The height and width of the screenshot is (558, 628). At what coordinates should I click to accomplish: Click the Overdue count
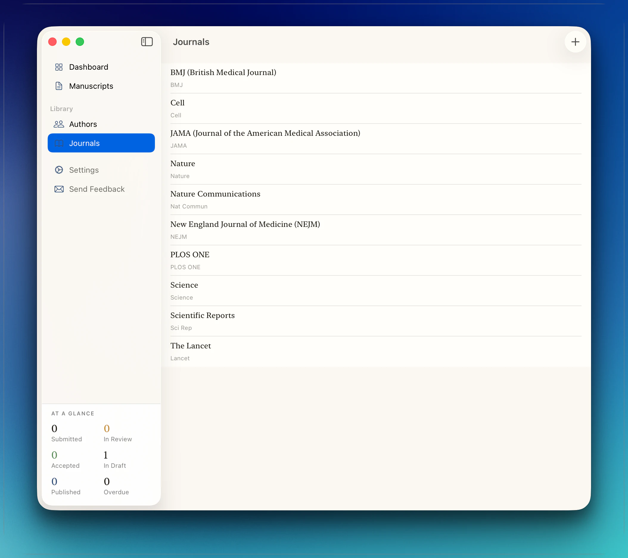[x=107, y=481]
